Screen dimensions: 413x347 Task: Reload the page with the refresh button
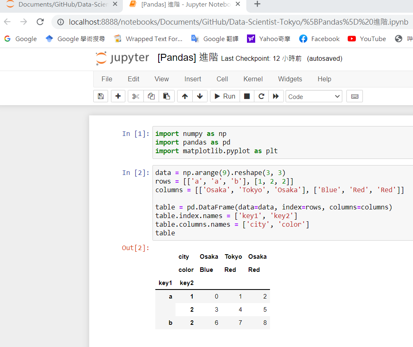pyautogui.click(x=40, y=23)
